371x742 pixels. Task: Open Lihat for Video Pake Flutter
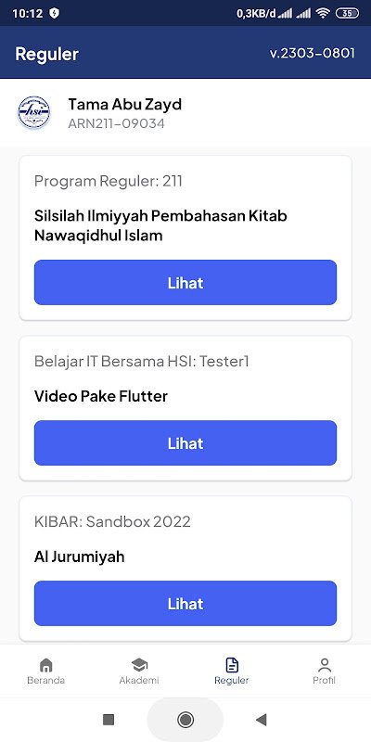pyautogui.click(x=185, y=443)
